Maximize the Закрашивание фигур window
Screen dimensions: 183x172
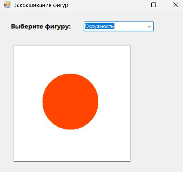pos(153,5)
